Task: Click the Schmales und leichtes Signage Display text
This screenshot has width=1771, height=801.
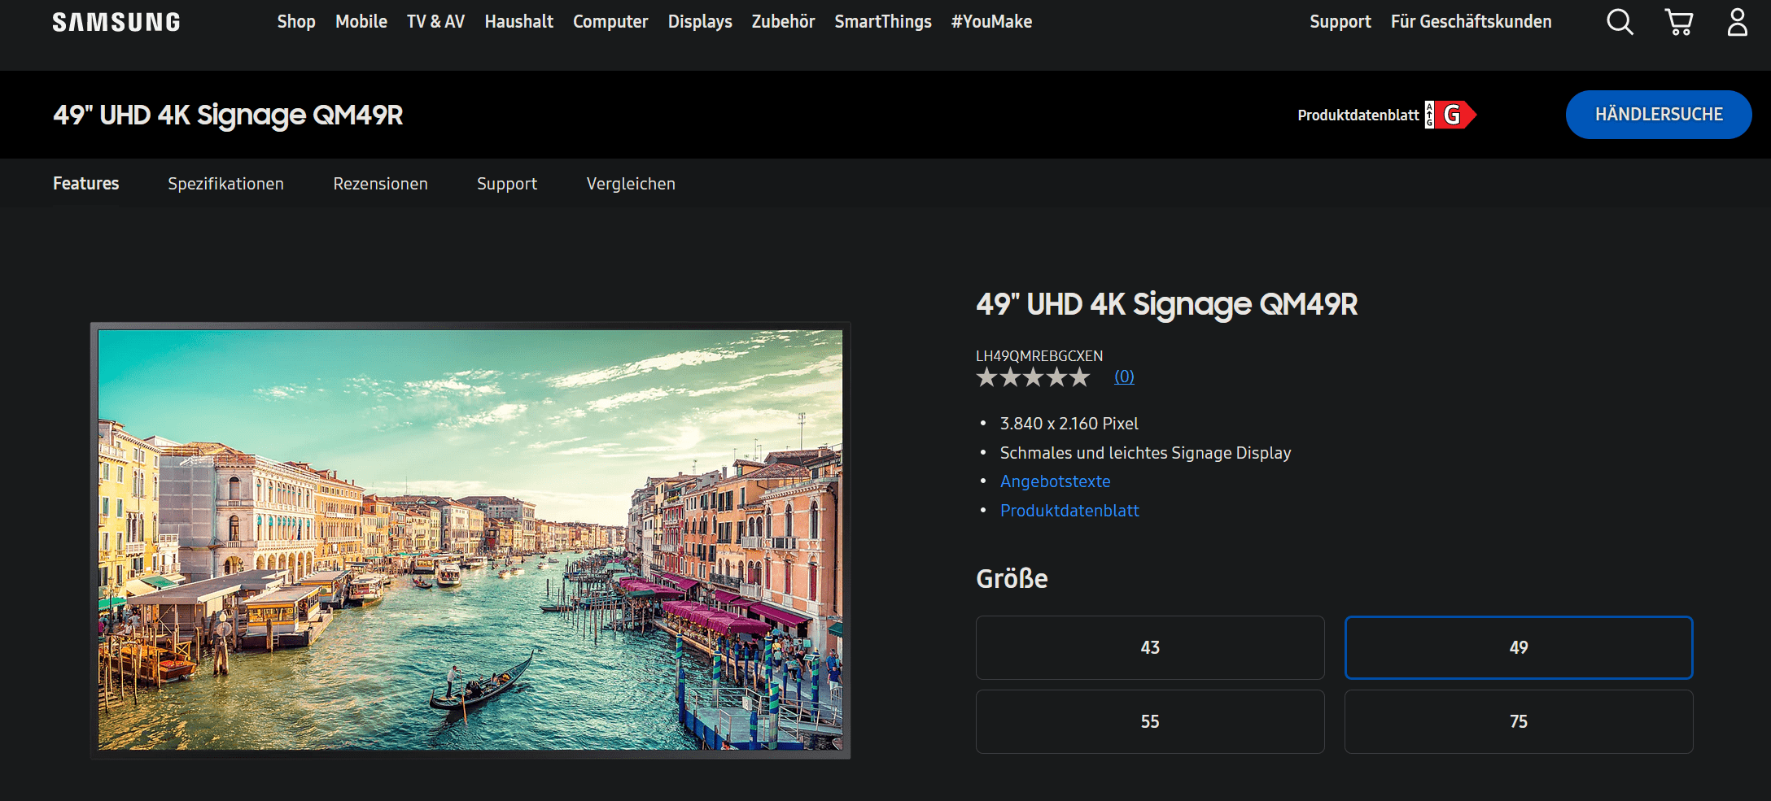Action: (1145, 453)
